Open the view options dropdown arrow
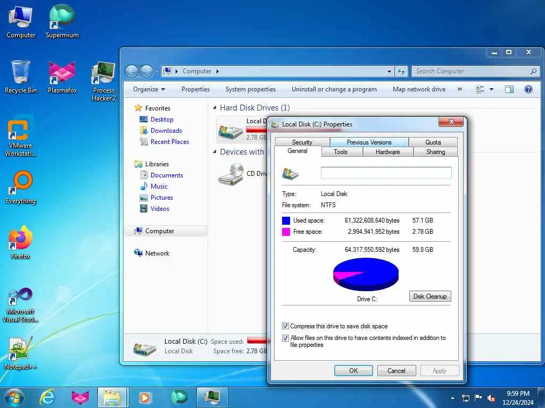 pos(491,89)
